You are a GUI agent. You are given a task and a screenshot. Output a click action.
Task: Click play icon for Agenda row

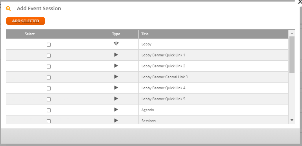coord(116,110)
